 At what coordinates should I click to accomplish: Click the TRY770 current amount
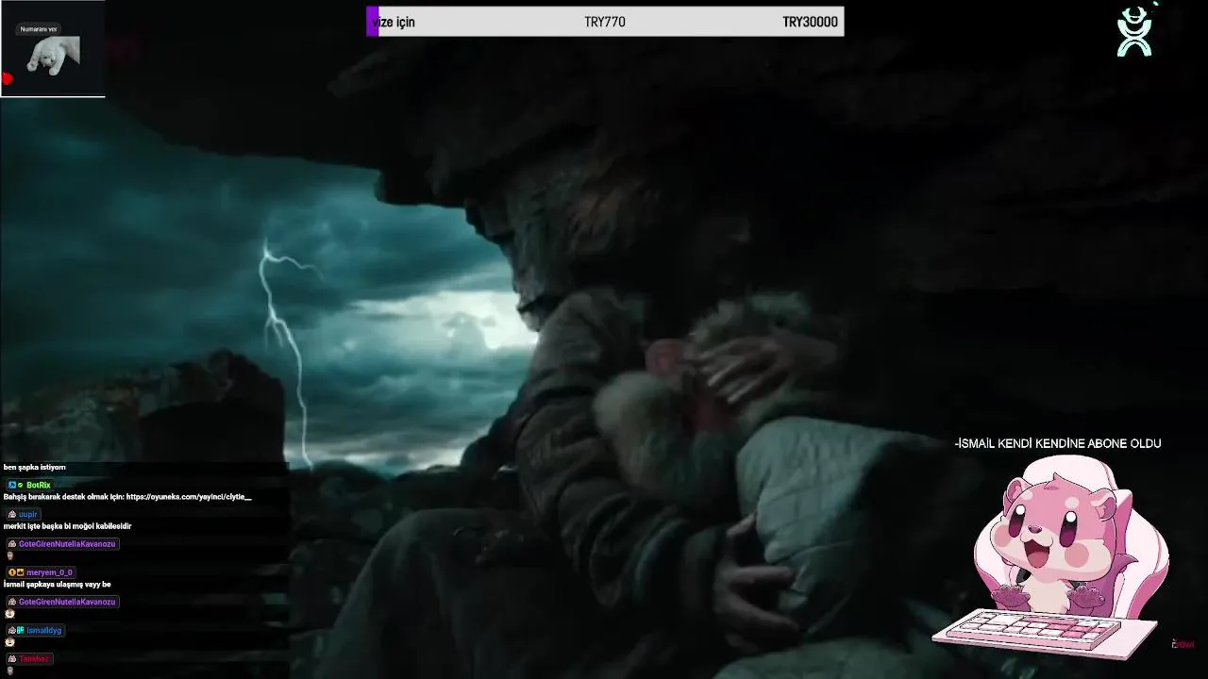click(605, 22)
